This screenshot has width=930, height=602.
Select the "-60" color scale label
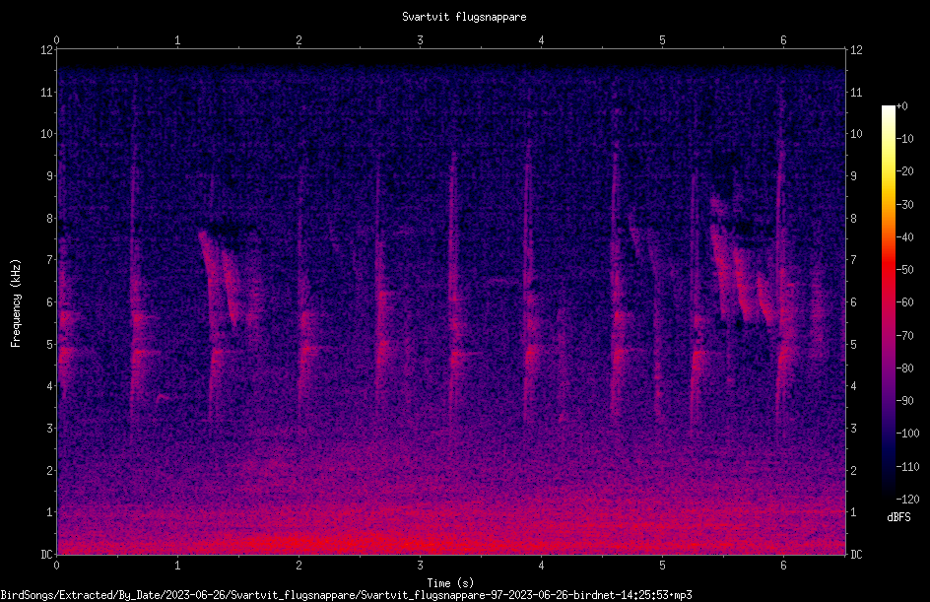tap(904, 302)
